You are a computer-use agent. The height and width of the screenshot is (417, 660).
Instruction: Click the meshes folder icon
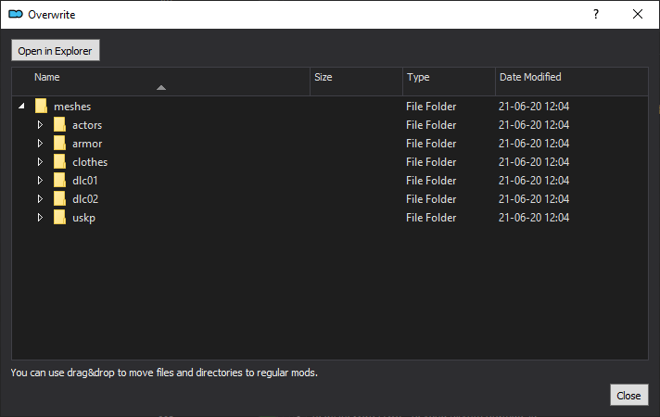pos(41,106)
